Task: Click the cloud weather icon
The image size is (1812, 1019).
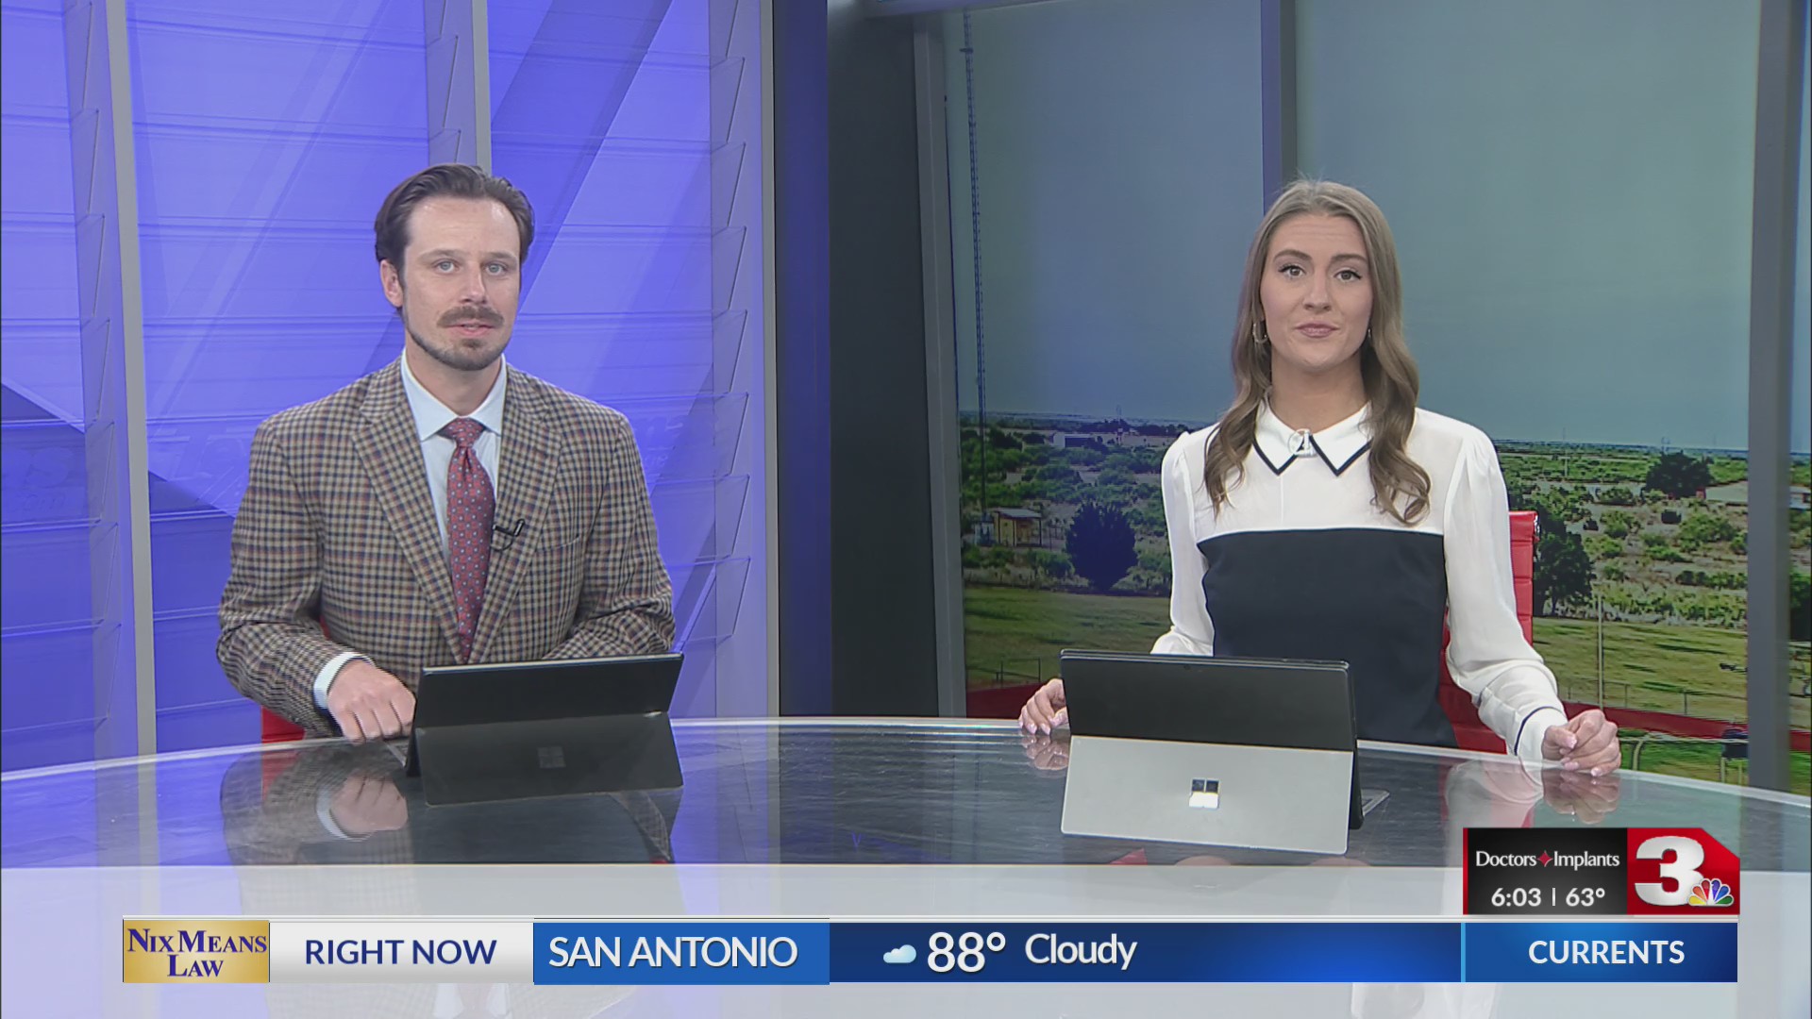Action: (899, 954)
